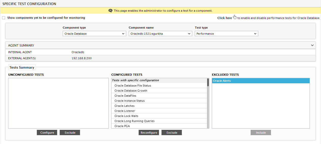
Task: Click the Include button
Action: click(x=261, y=133)
